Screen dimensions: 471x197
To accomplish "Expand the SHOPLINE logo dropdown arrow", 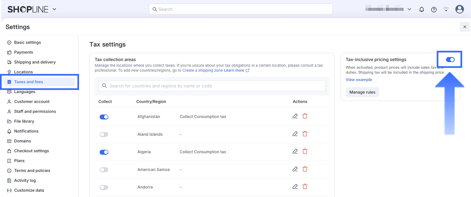I will (54, 9).
